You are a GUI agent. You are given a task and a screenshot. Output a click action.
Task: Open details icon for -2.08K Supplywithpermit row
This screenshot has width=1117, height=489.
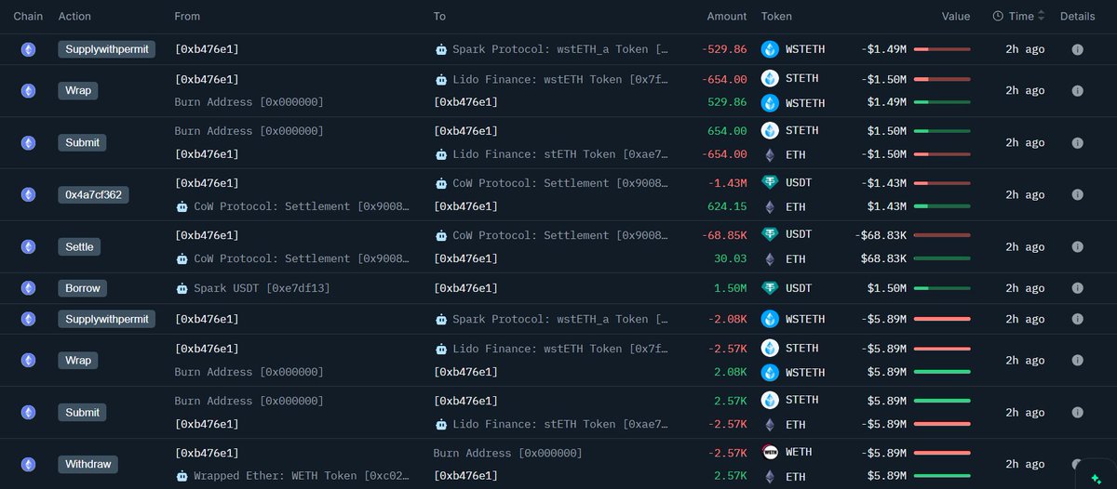[x=1077, y=319]
